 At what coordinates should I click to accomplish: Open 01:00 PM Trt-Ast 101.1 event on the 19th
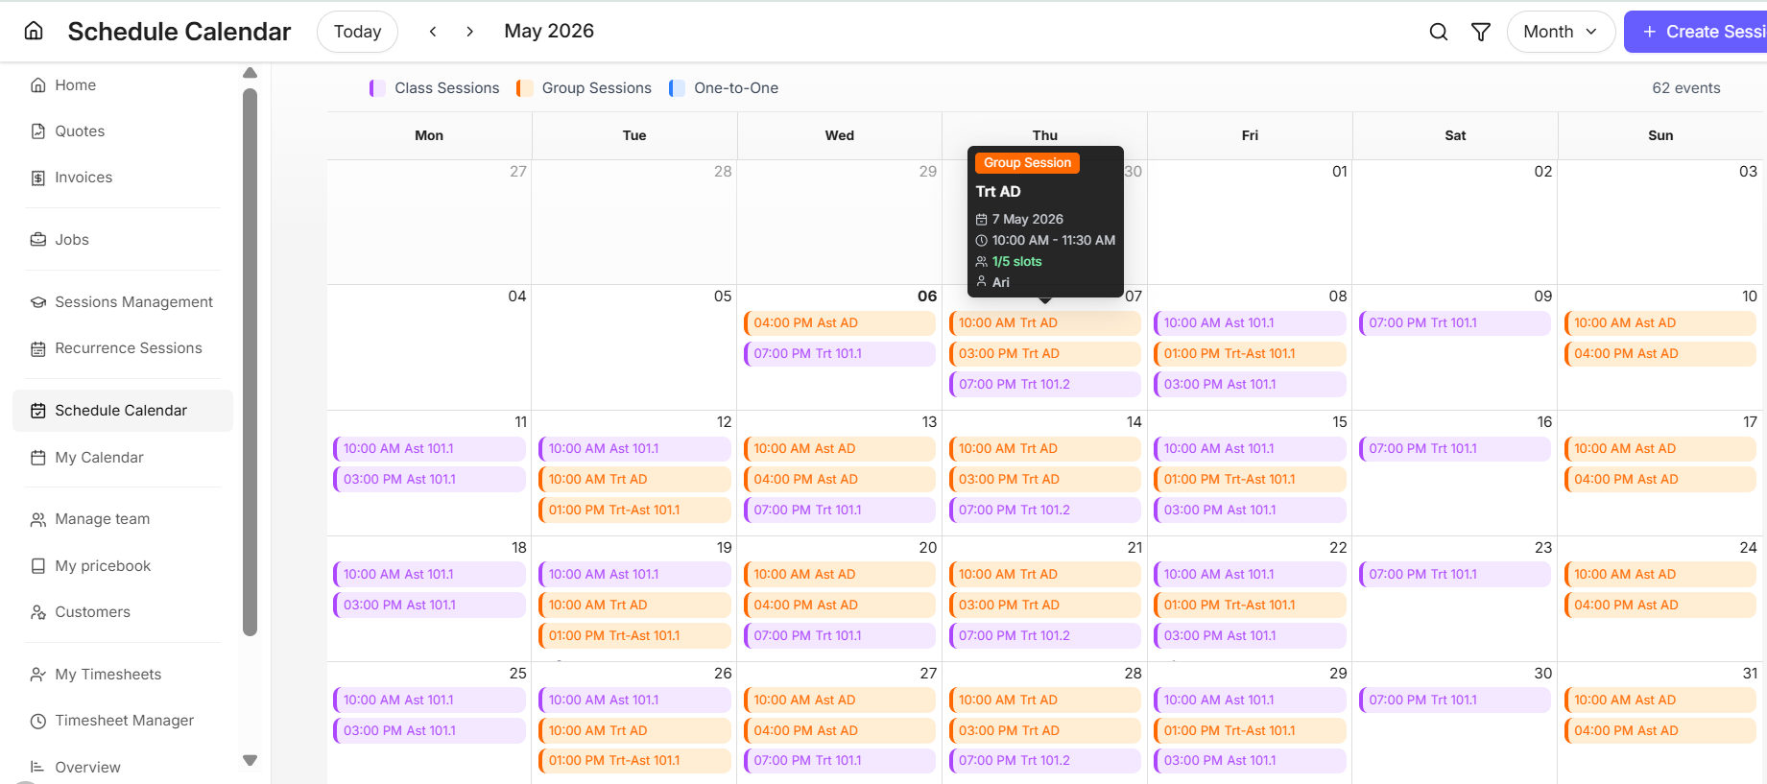634,636
